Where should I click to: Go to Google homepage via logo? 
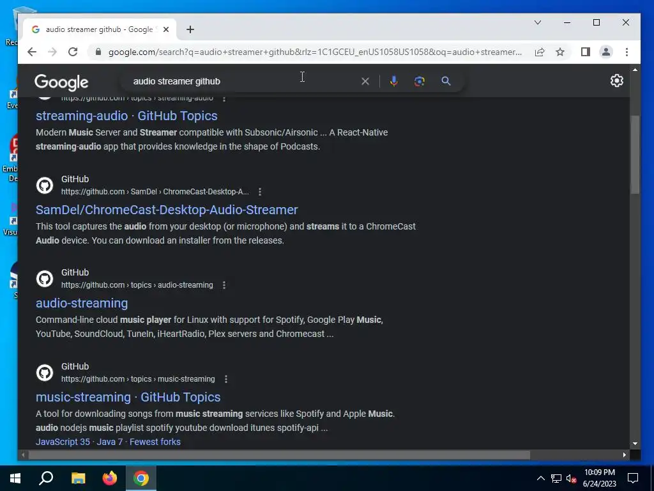(x=61, y=82)
